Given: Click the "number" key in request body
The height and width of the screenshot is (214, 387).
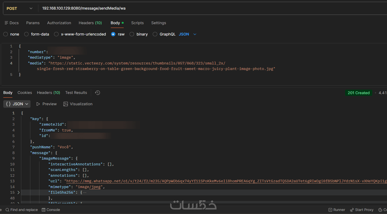Looking at the screenshot, I should tap(37, 52).
